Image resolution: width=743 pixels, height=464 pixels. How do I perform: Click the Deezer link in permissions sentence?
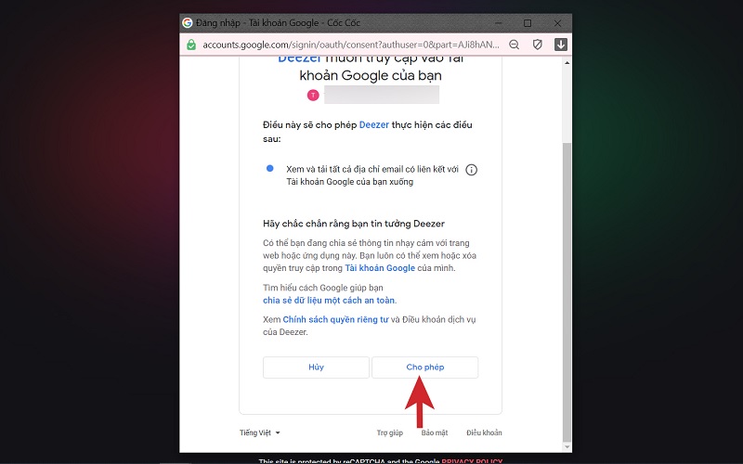pyautogui.click(x=374, y=125)
